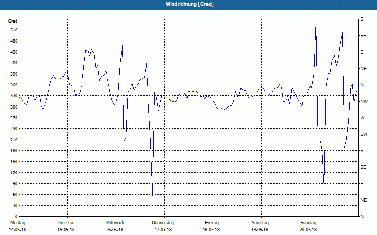The width and height of the screenshot is (377, 235).
Task: Click the 150 y-axis value
Action: coord(14,162)
